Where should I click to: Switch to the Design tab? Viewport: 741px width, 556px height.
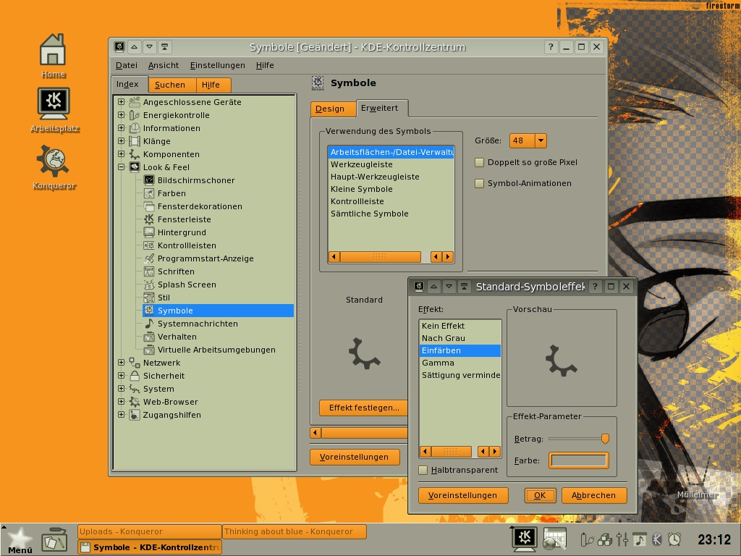click(333, 109)
